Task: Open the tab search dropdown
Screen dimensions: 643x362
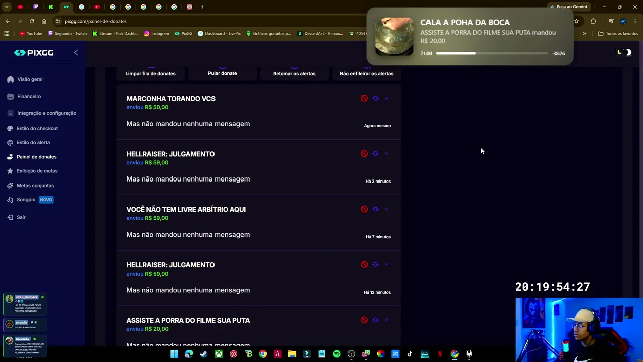Action: pos(7,7)
